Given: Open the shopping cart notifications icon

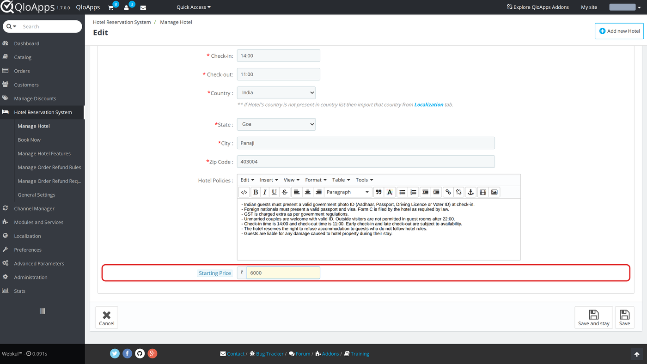Looking at the screenshot, I should pos(111,7).
